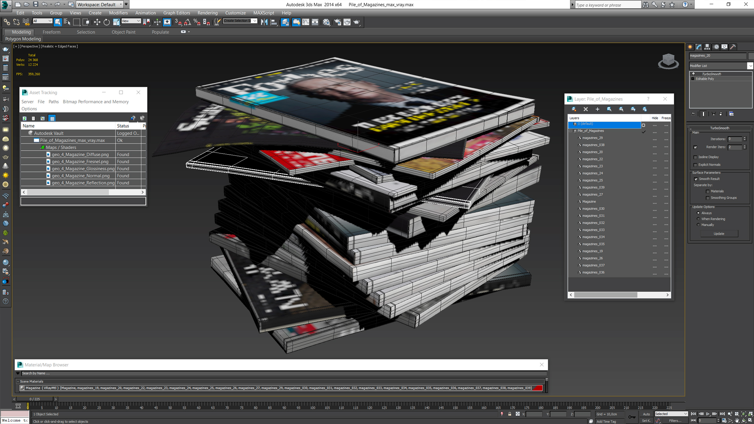Collapse the TurboSmooth rollout
This screenshot has width=754, height=424.
(x=719, y=128)
